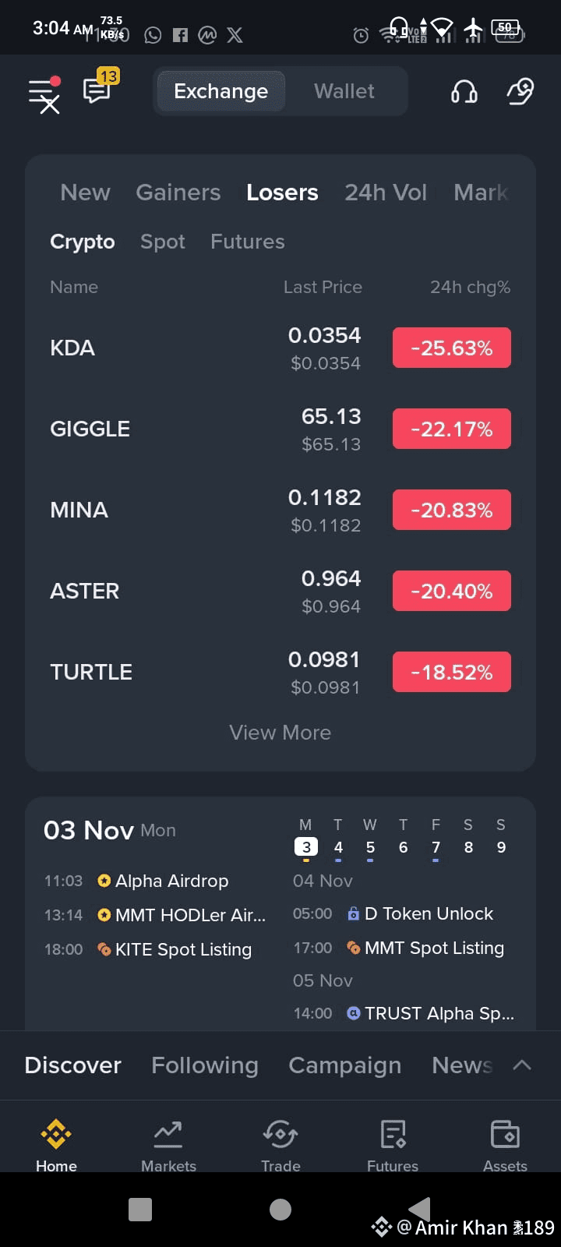The width and height of the screenshot is (561, 1247).
Task: Collapse the Discover panel chevron
Action: (x=522, y=1065)
